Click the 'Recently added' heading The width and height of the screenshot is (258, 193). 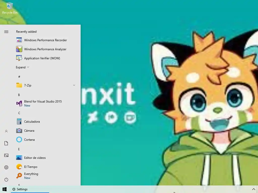coord(26,31)
